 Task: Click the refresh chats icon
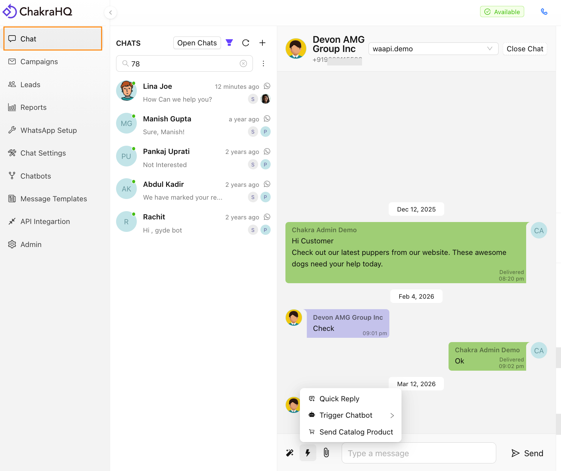[x=246, y=43]
